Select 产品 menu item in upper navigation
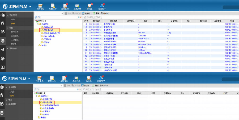The width and height of the screenshot is (239, 120). point(13,19)
